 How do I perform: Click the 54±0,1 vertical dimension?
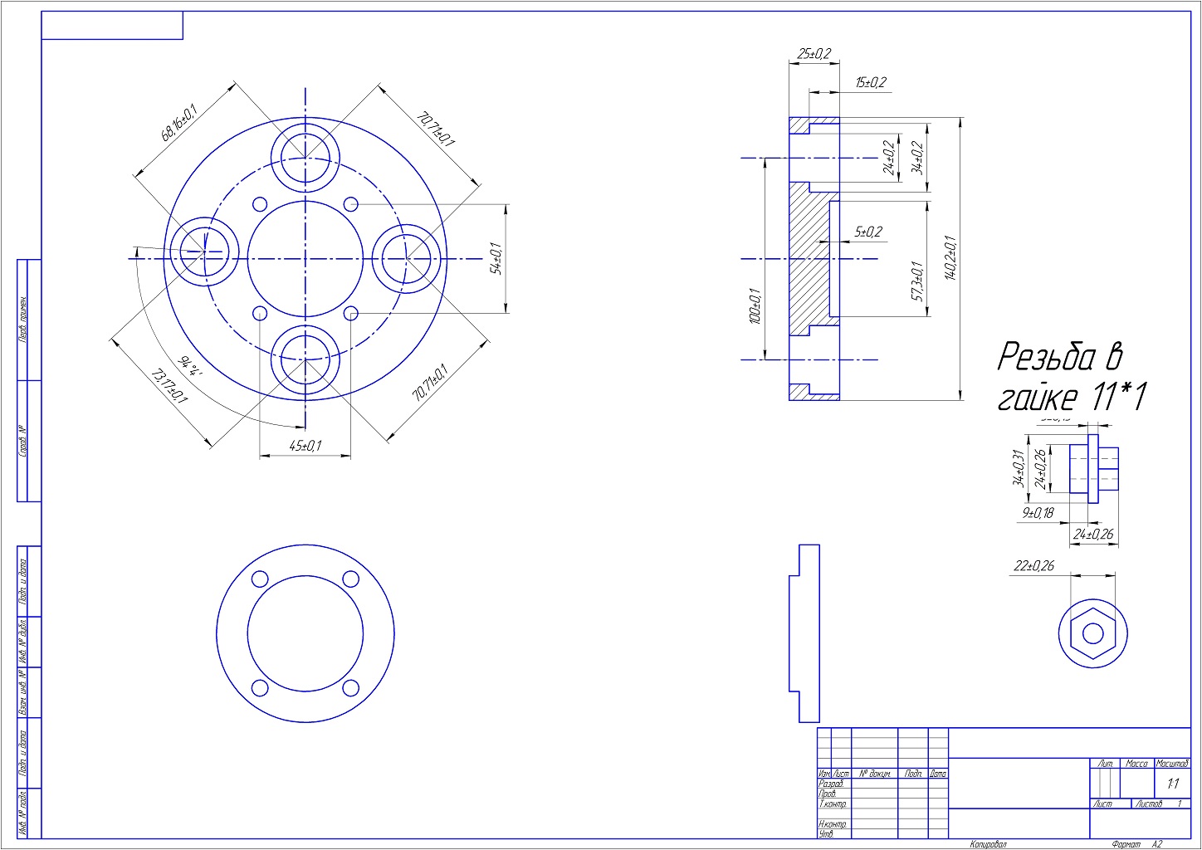[496, 258]
